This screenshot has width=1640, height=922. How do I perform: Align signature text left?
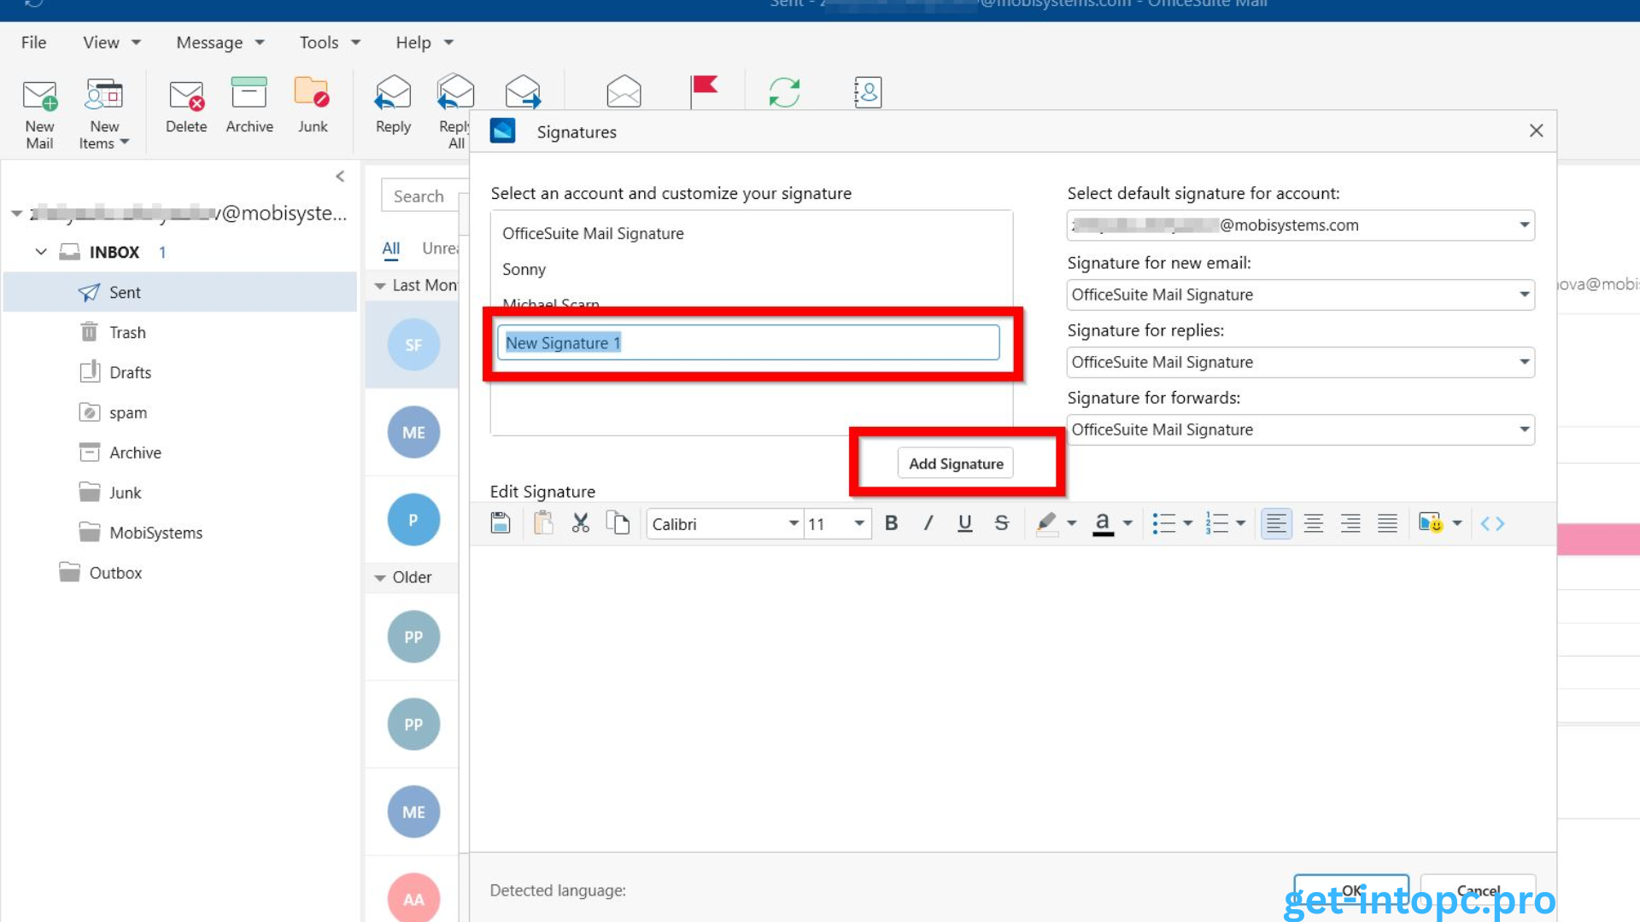[x=1276, y=523]
